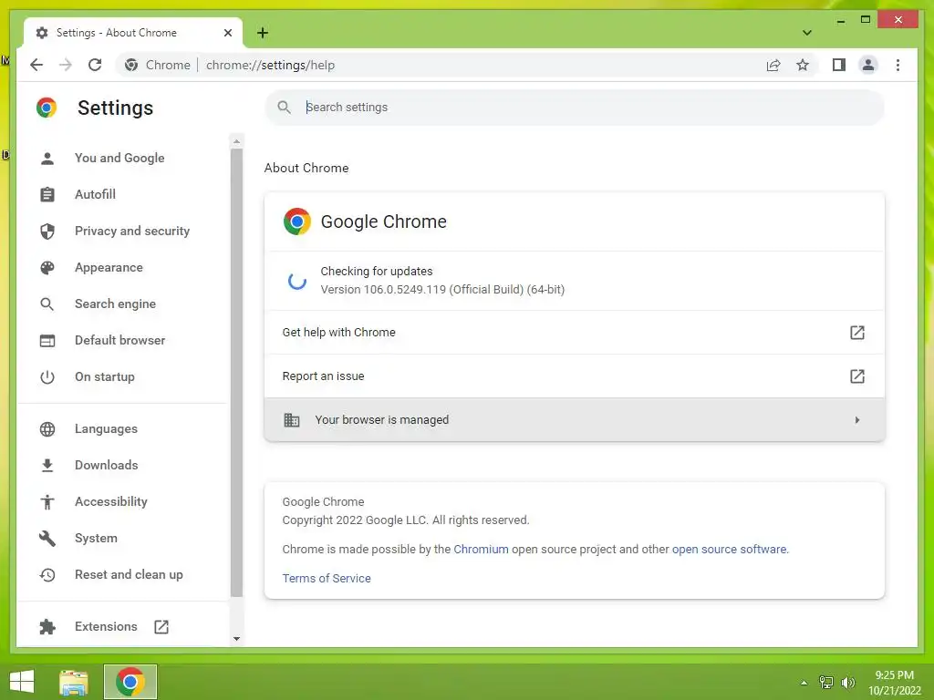Viewport: 934px width, 700px height.
Task: Open the open source software link
Action: [729, 549]
